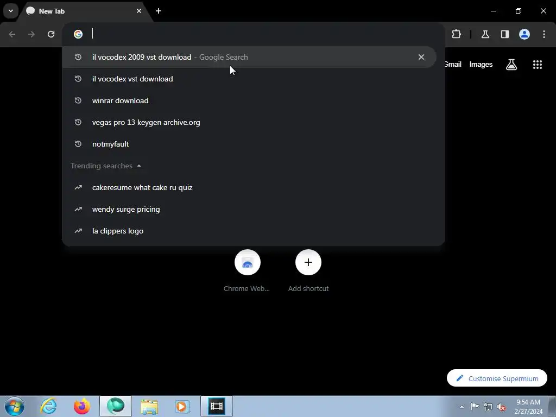Open the network tray icon
The height and width of the screenshot is (417, 556).
[488, 407]
